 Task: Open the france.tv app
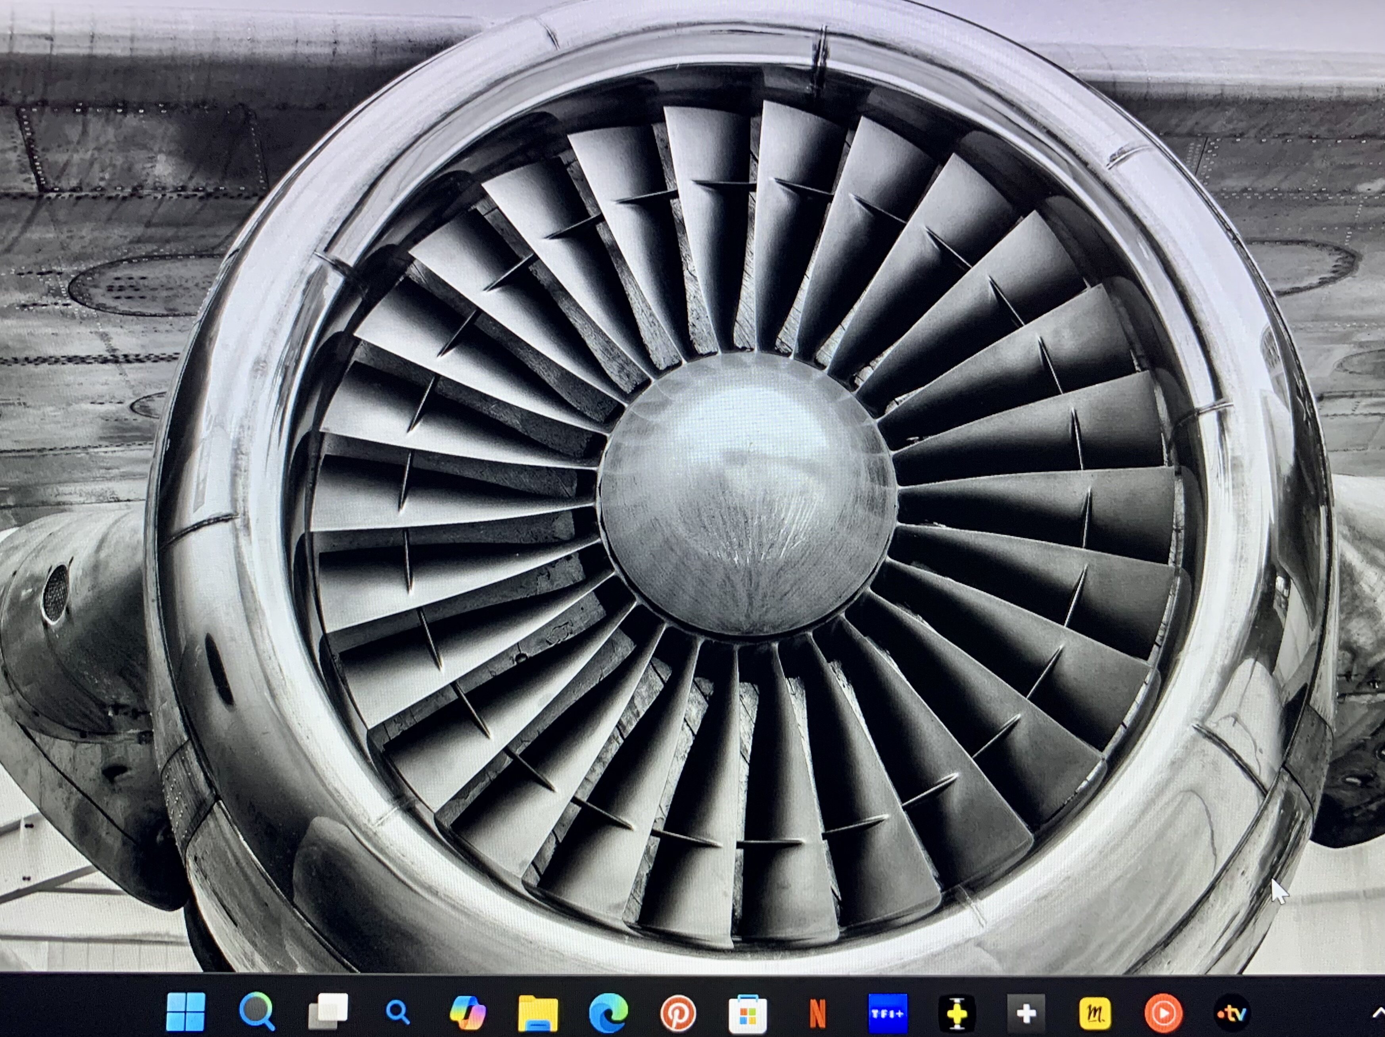[1232, 1012]
